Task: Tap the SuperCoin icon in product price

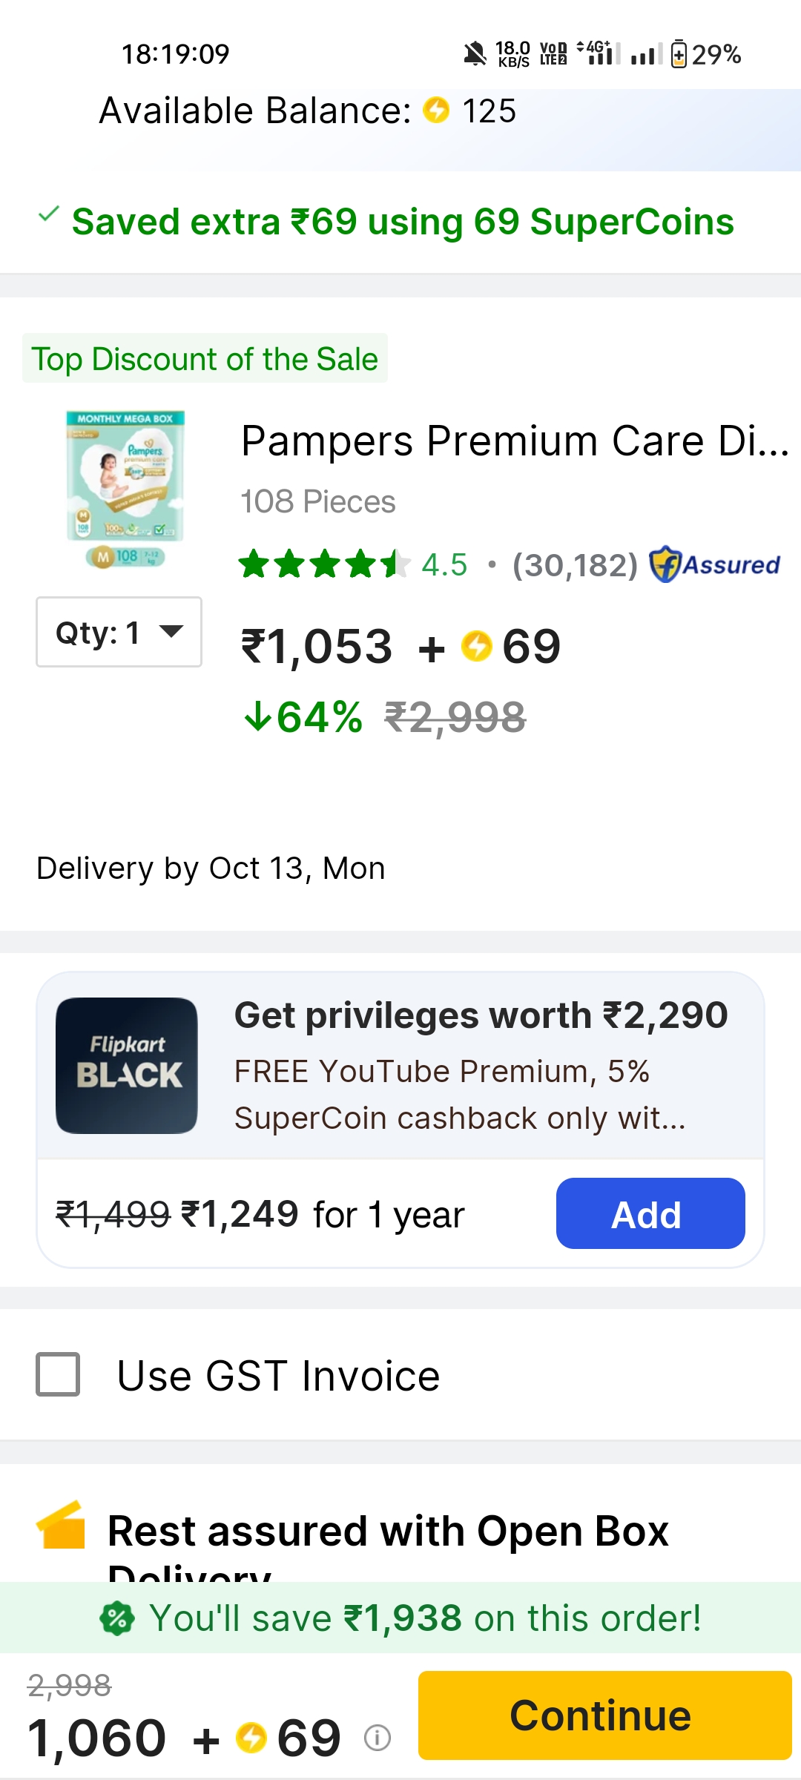Action: pyautogui.click(x=476, y=646)
